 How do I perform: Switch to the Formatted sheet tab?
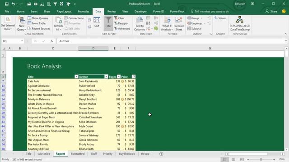[x=78, y=154]
